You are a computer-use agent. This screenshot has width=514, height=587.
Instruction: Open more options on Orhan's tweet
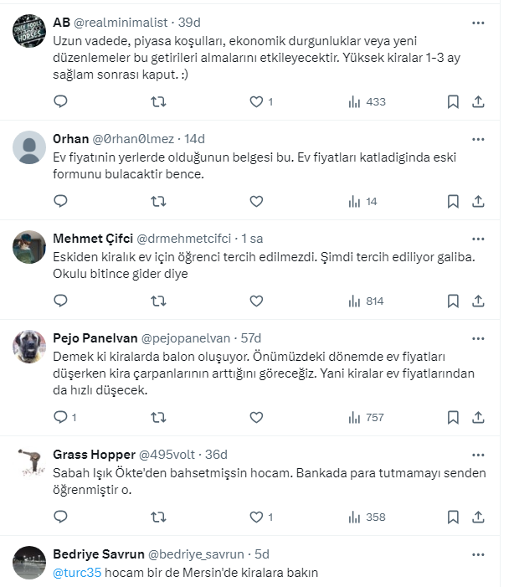tap(478, 138)
